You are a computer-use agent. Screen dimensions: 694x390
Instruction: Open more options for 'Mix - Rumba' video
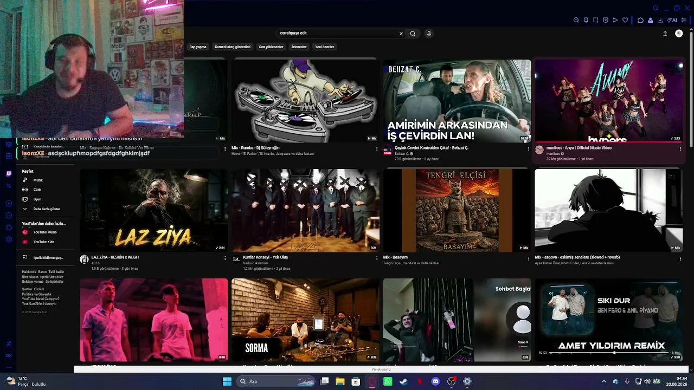(377, 148)
